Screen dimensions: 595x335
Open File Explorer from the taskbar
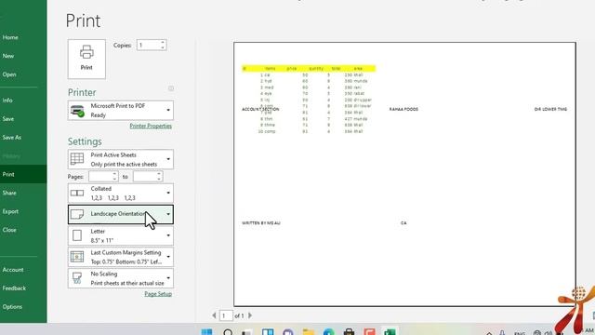[x=309, y=332]
